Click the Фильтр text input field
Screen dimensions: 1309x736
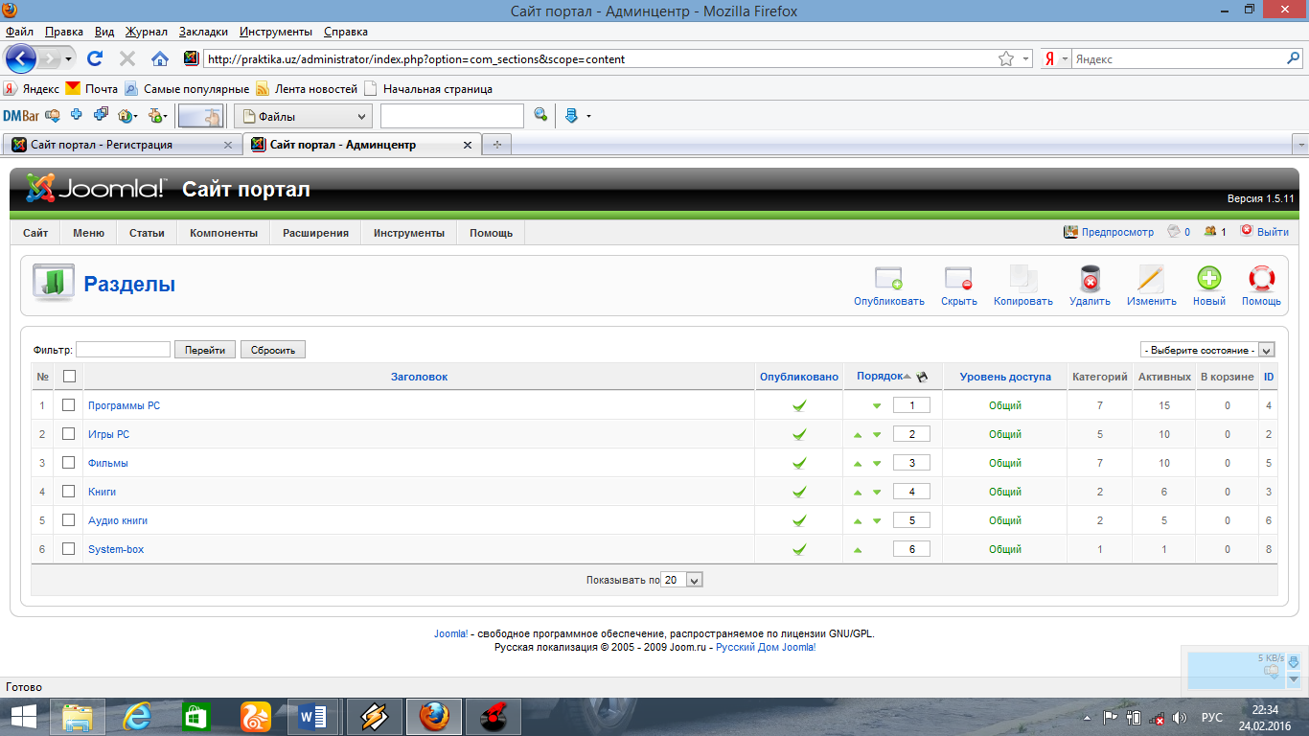tap(123, 350)
